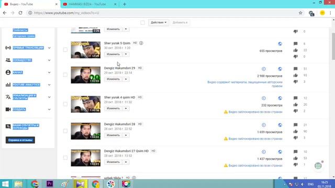Viewport: 335px width, 188px height.
Task: Click the Channel account icon in sidebar
Action: pos(8,73)
